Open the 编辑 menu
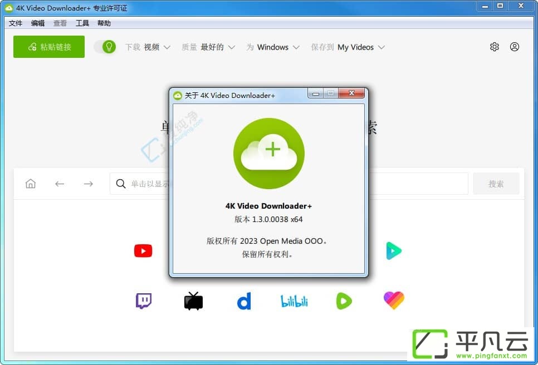Screen dimensions: 538x365 tap(38, 23)
